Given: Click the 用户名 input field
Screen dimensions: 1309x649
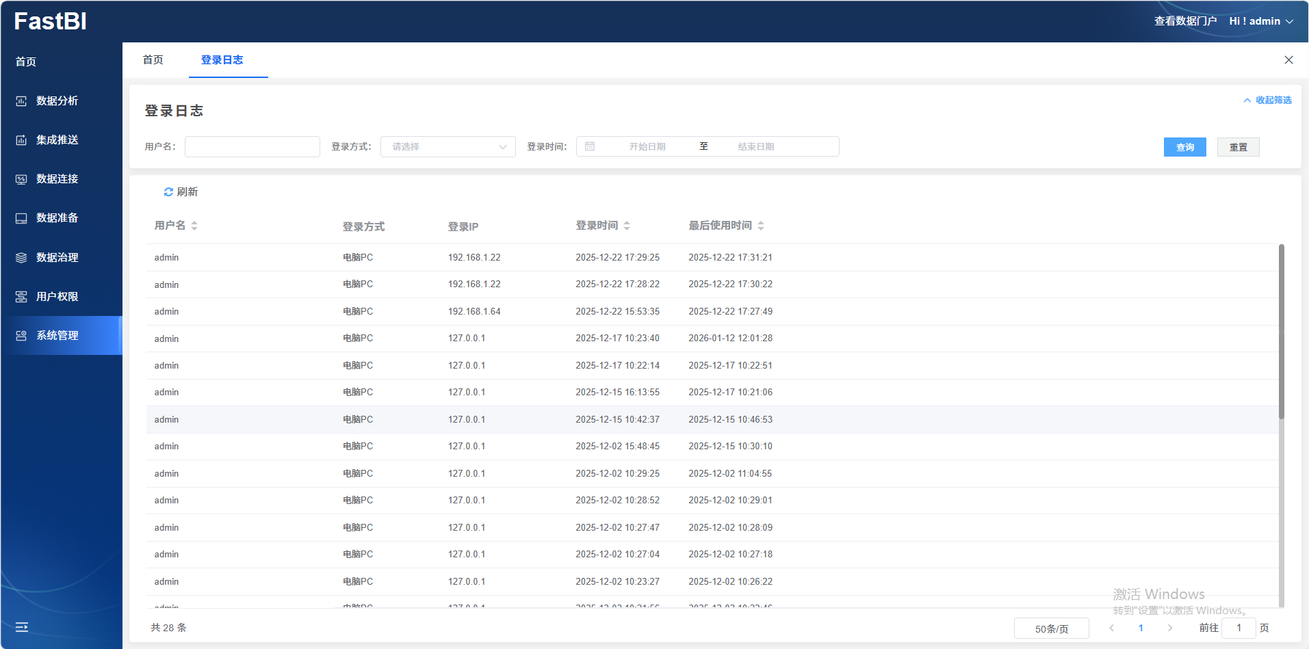Looking at the screenshot, I should click(252, 147).
